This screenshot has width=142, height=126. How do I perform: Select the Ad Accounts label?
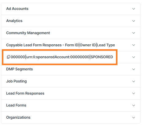17,9
